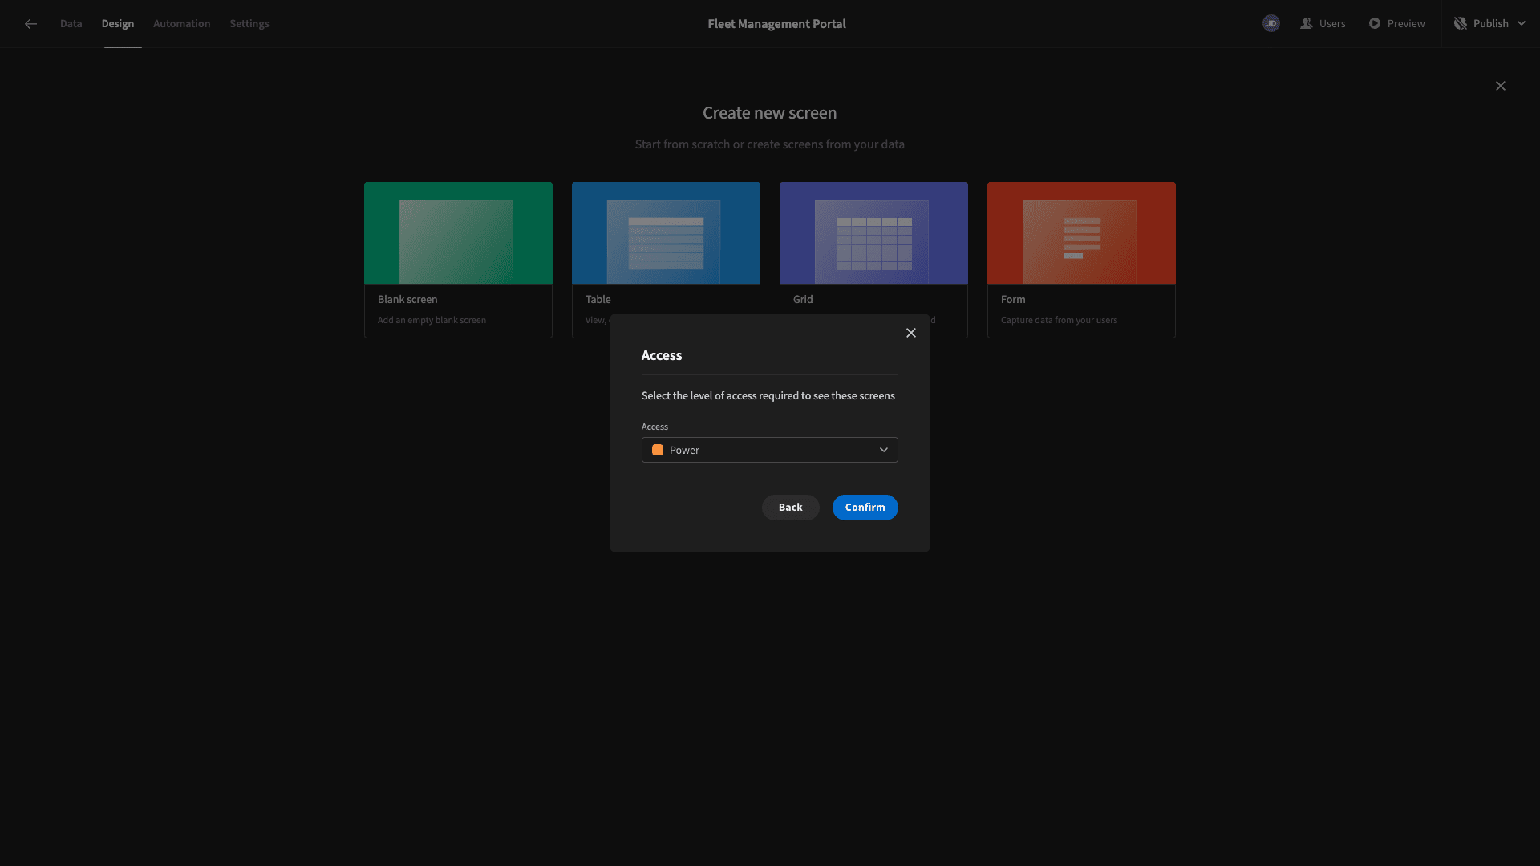Confirm the access level selection
This screenshot has height=866, width=1540.
coord(865,508)
